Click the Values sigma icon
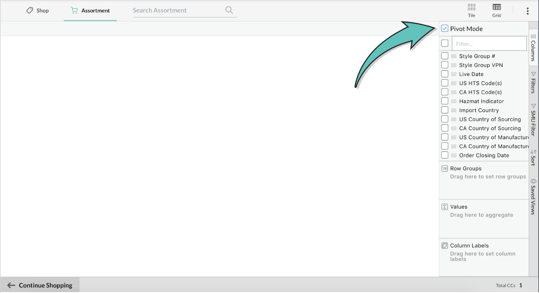Screen dimensions: 539x293 pyautogui.click(x=445, y=207)
